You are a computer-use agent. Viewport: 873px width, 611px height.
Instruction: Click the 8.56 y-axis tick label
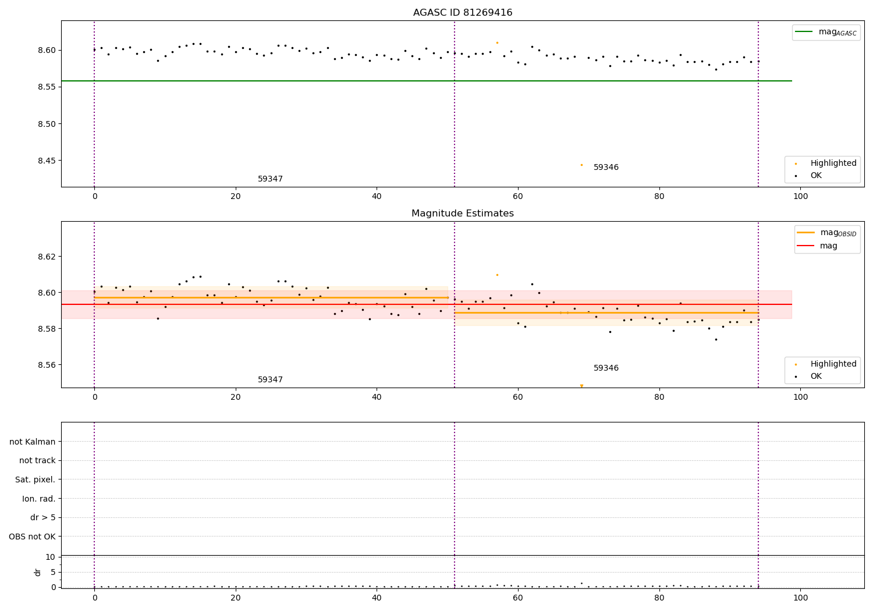pyautogui.click(x=48, y=365)
